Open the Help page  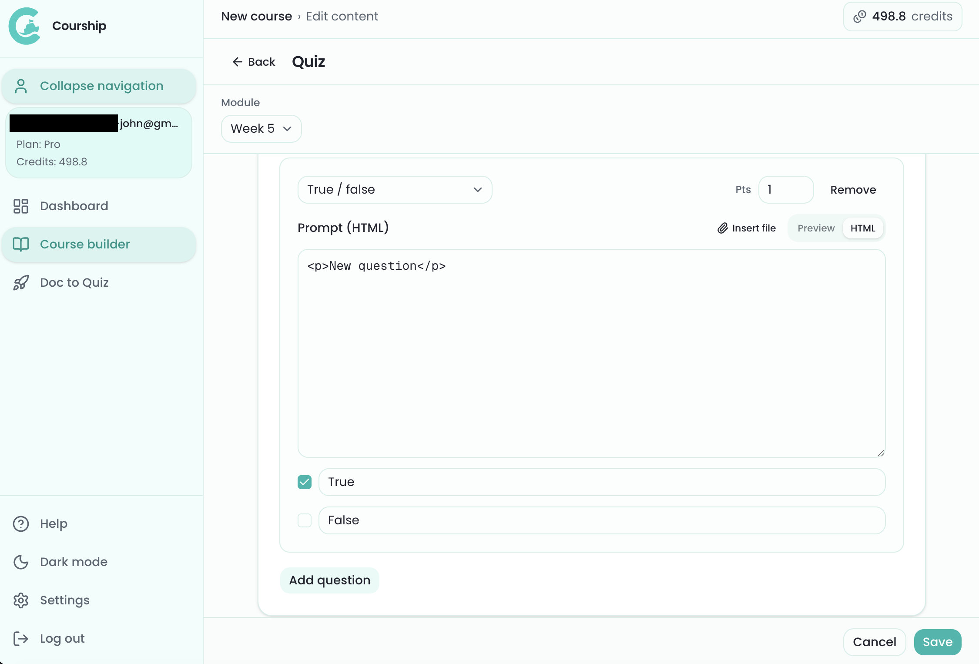click(99, 524)
